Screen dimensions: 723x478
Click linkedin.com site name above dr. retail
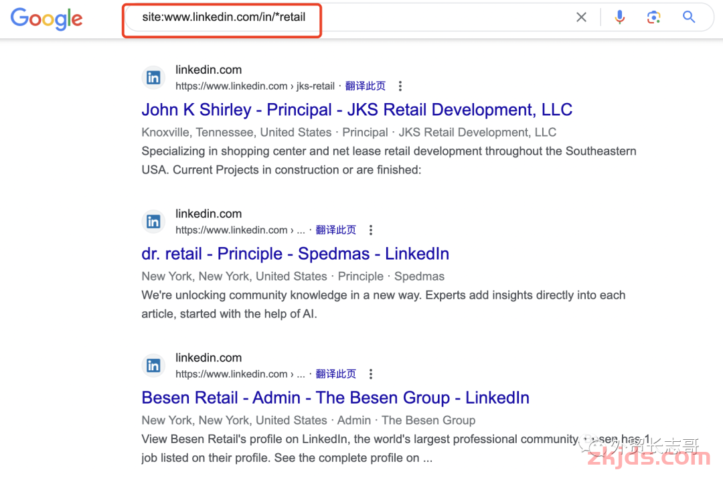pos(208,214)
